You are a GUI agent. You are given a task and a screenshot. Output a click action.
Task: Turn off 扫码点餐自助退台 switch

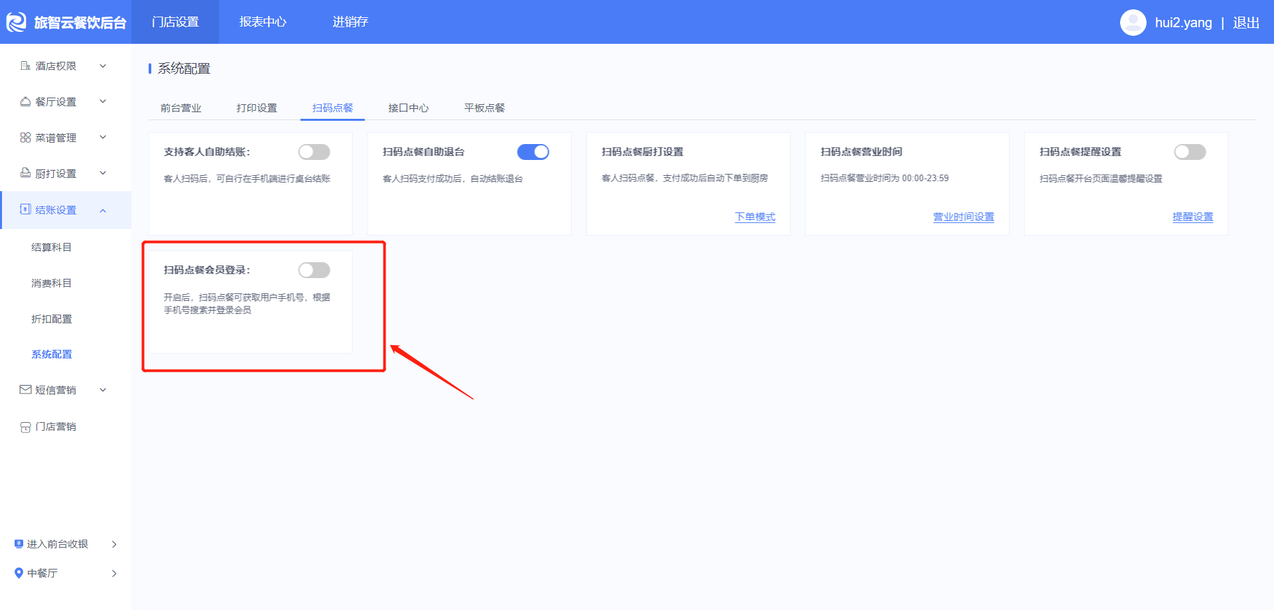(533, 152)
